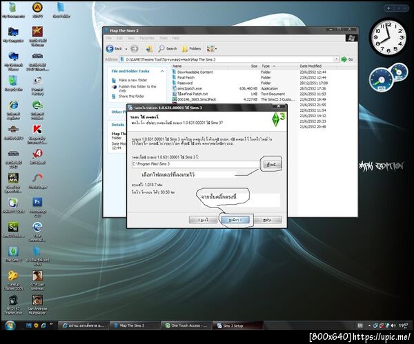
Task: Switch to Map The Sims 3 taskbar button
Action: (135, 325)
